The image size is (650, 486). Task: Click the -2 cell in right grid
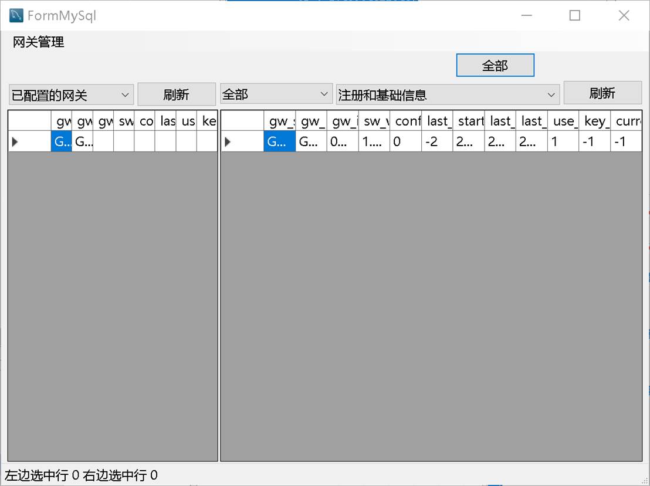(437, 142)
